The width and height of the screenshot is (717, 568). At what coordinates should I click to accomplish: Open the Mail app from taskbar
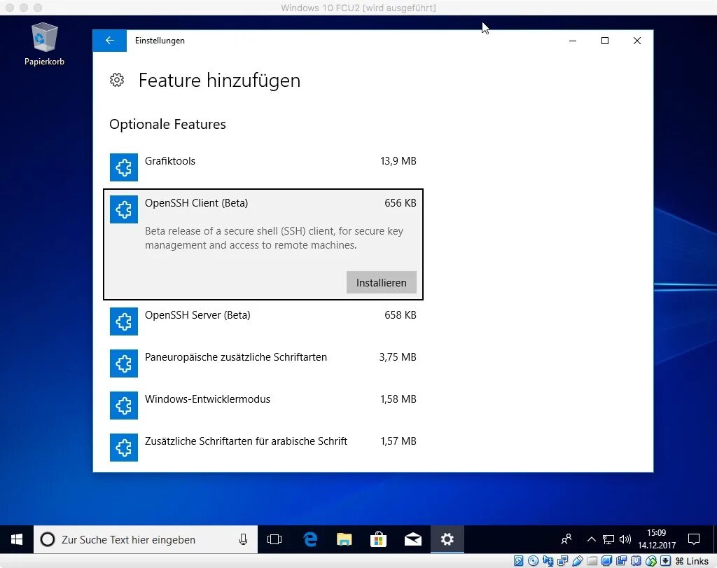point(413,540)
